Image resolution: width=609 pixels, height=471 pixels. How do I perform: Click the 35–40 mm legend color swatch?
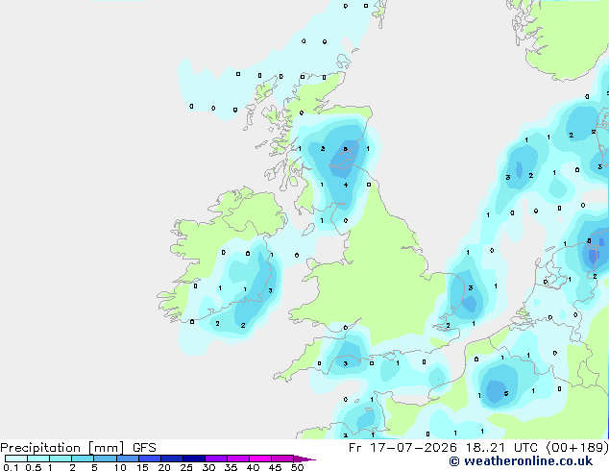(238, 459)
